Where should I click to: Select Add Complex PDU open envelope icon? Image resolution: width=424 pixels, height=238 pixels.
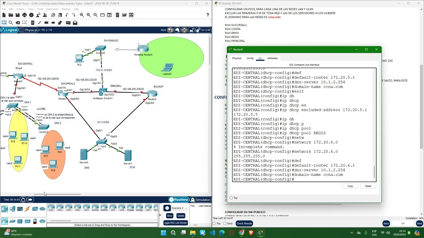pos(75,22)
